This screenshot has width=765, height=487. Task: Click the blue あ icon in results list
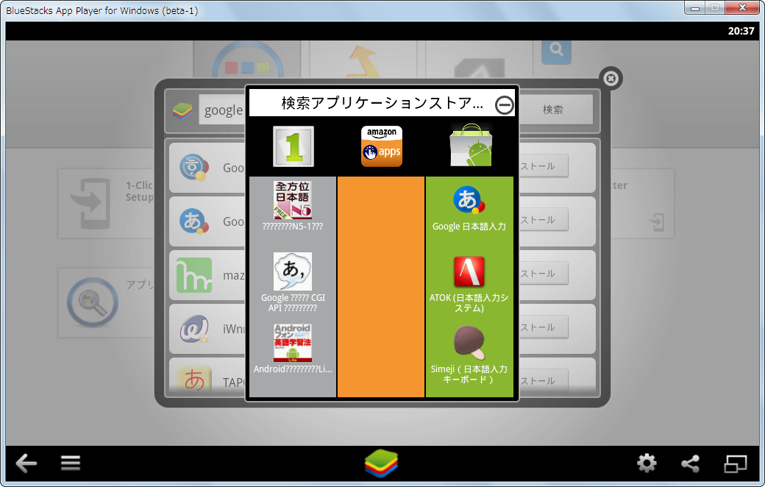pos(194,221)
